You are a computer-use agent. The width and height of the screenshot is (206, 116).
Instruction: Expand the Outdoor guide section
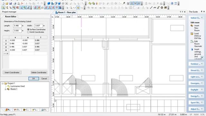click(x=202, y=64)
